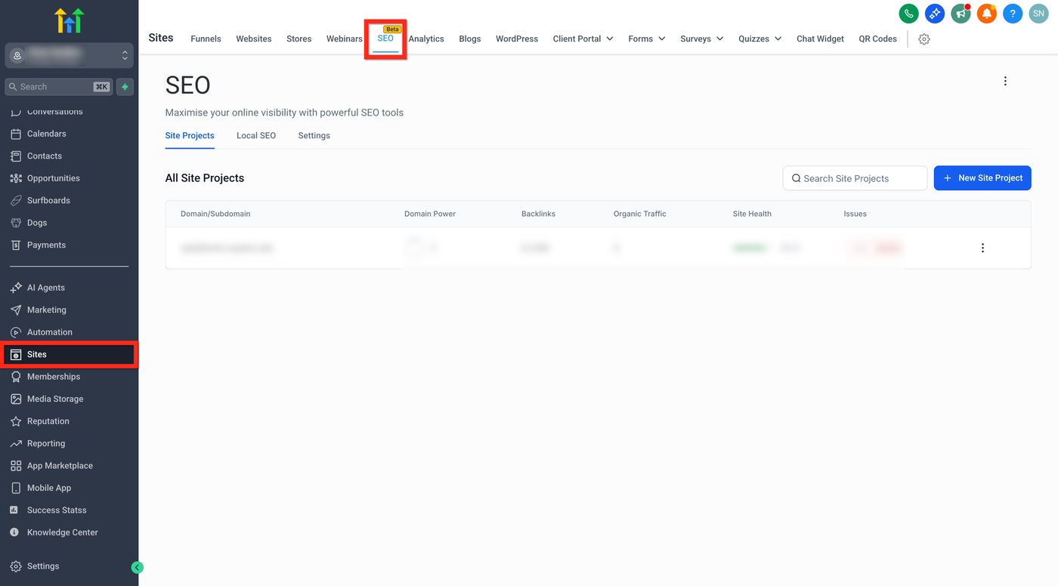Open the Funnels tab
1058x586 pixels.
206,39
